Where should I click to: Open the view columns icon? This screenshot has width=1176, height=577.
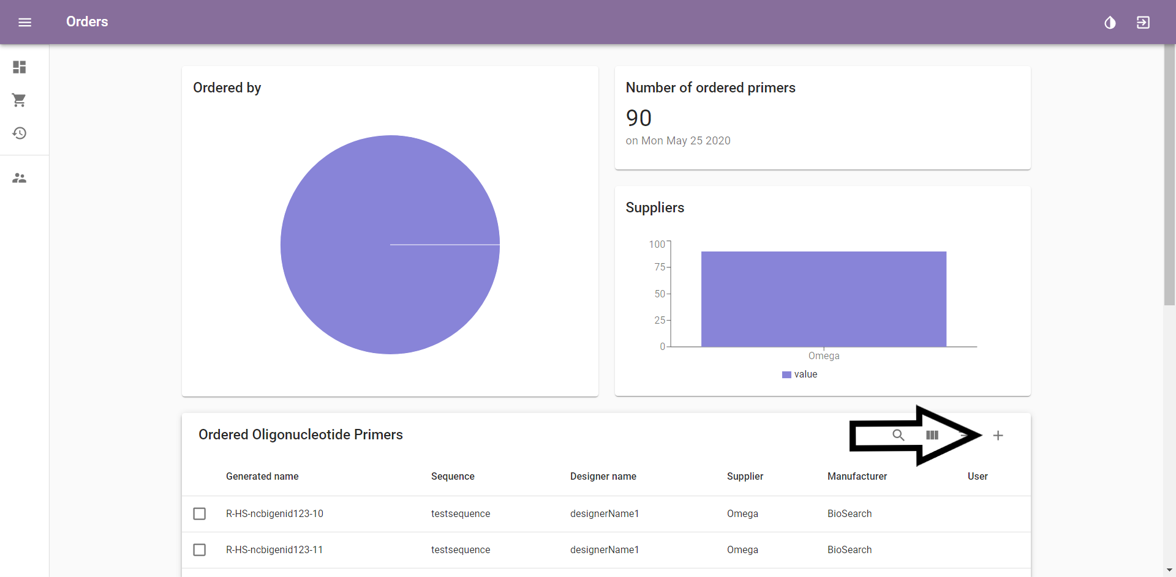[x=932, y=435]
